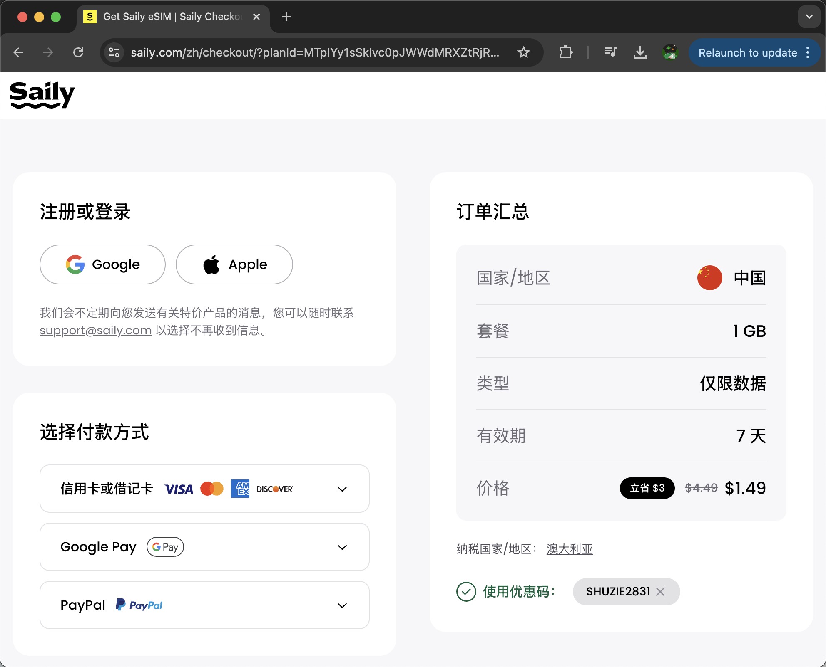Image resolution: width=826 pixels, height=667 pixels.
Task: Click the Discover card logo
Action: (x=275, y=489)
